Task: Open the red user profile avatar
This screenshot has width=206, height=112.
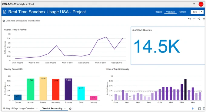Action: [x=201, y=4]
